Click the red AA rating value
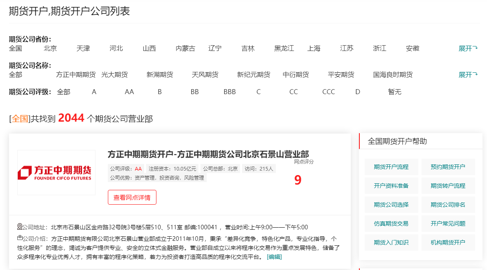This screenshot has height=270, width=487. (138, 168)
